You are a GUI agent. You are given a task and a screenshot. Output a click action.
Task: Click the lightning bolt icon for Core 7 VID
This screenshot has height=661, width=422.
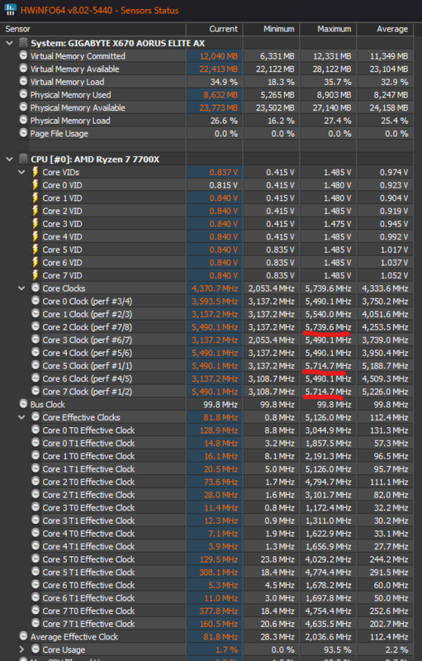[36, 275]
